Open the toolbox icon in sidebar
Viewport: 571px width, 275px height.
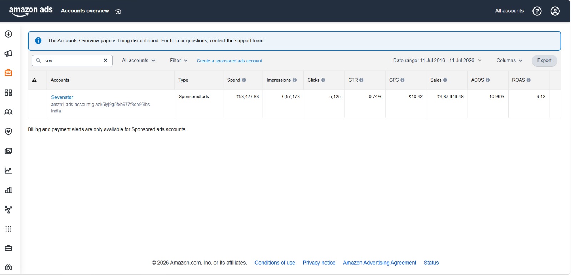pyautogui.click(x=9, y=248)
